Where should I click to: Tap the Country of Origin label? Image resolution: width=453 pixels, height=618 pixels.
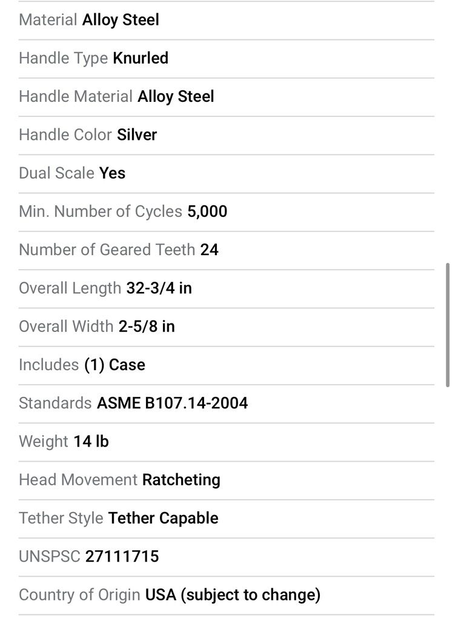tap(79, 595)
